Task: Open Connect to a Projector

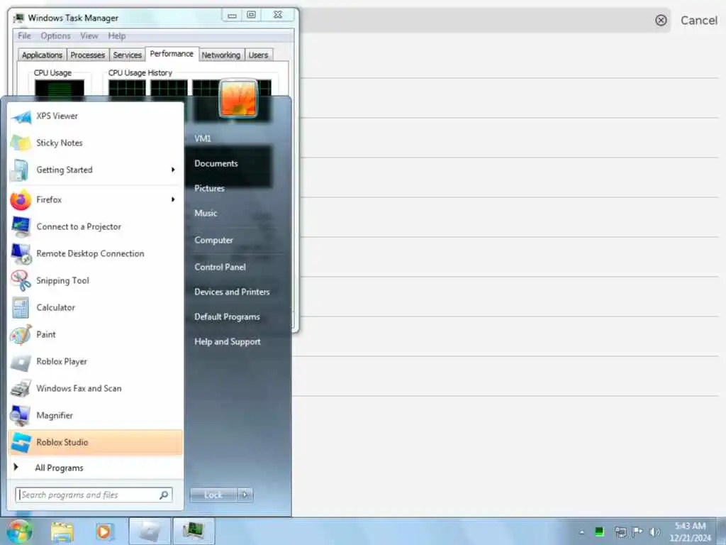Action: [96, 226]
